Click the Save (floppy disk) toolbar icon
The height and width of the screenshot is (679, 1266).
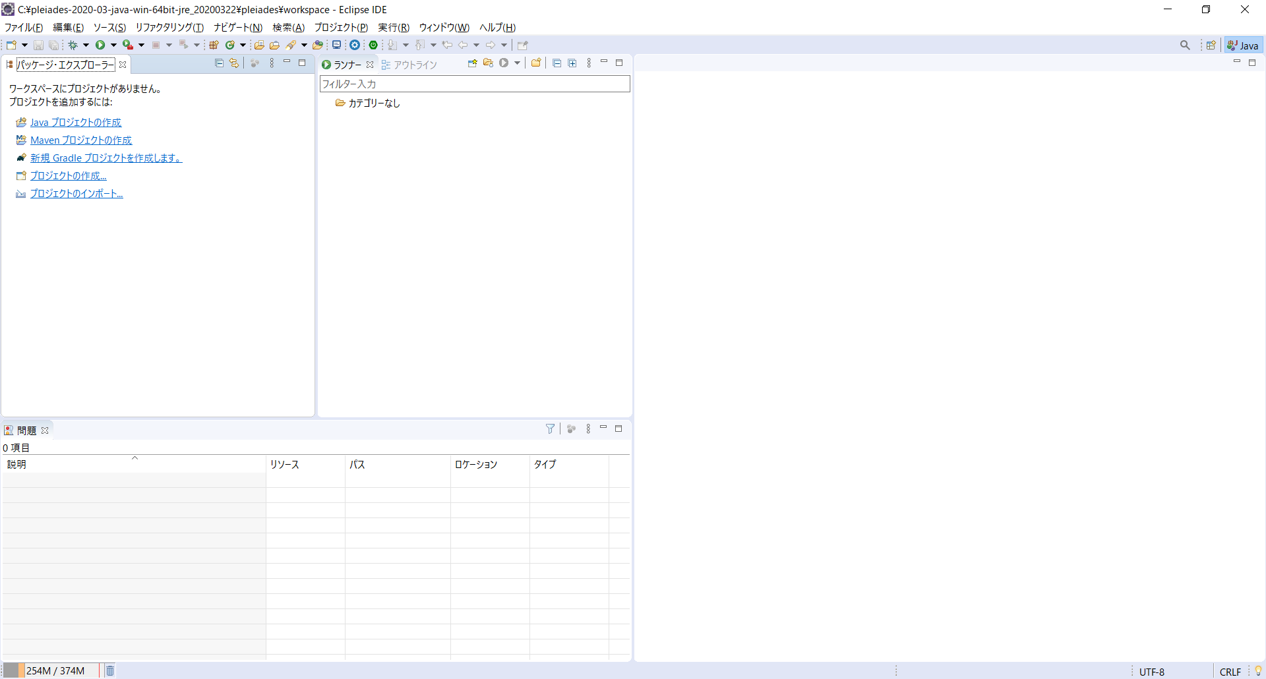(x=38, y=45)
